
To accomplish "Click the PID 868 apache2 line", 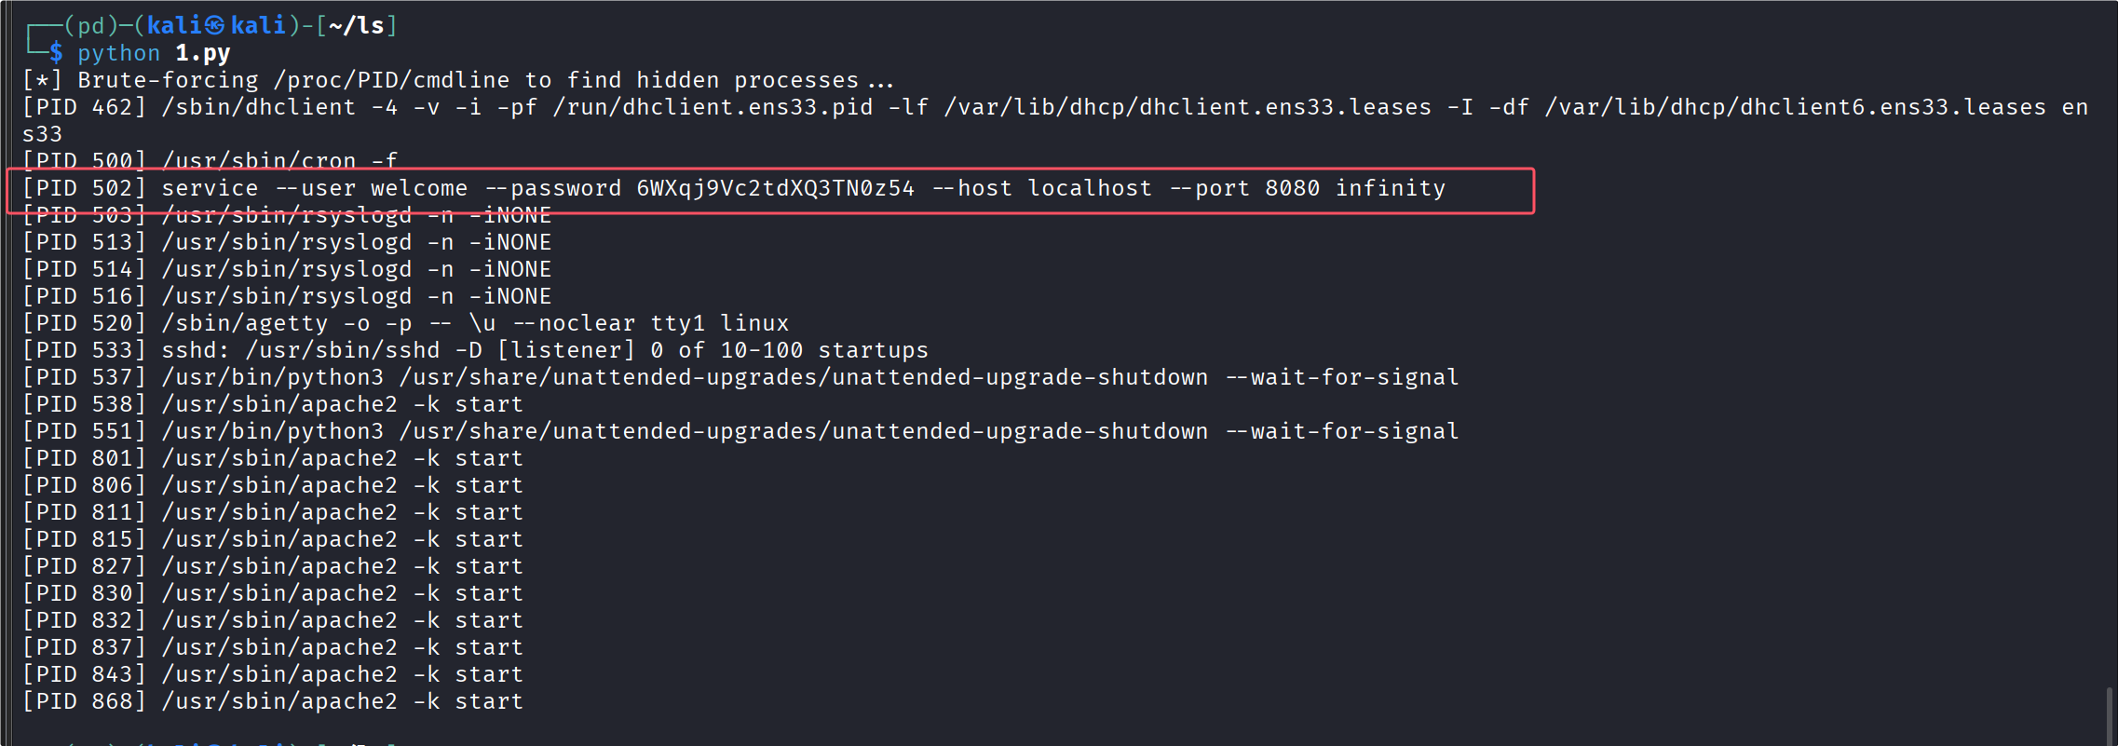I will (x=273, y=701).
